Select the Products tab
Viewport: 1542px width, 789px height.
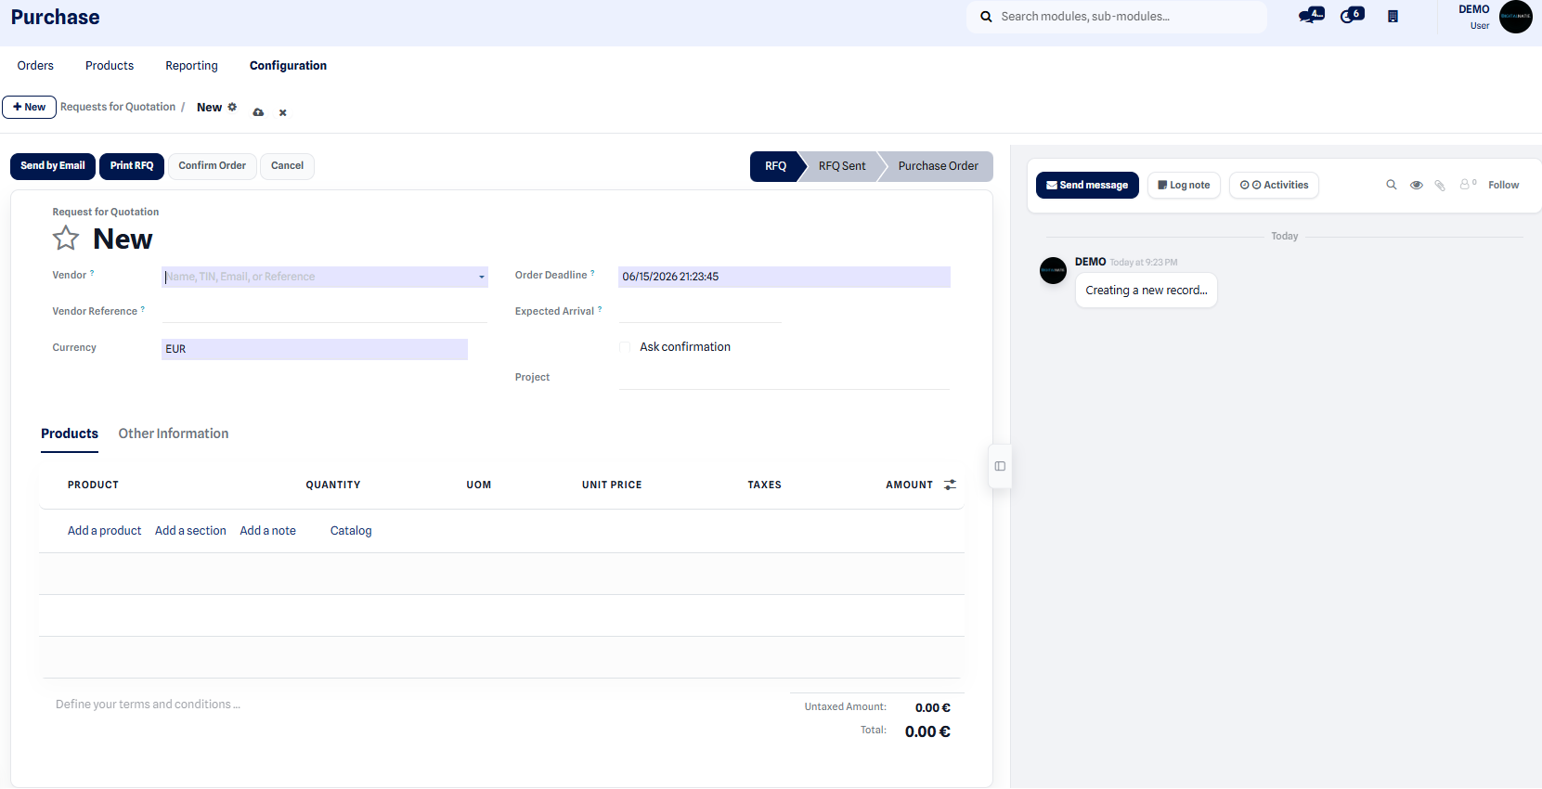70,433
